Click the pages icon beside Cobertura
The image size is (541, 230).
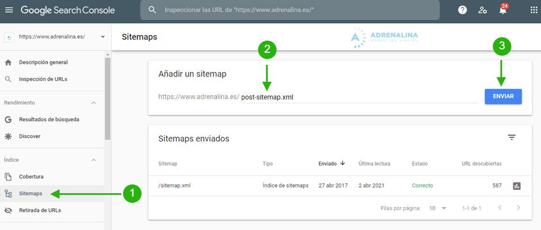point(8,177)
